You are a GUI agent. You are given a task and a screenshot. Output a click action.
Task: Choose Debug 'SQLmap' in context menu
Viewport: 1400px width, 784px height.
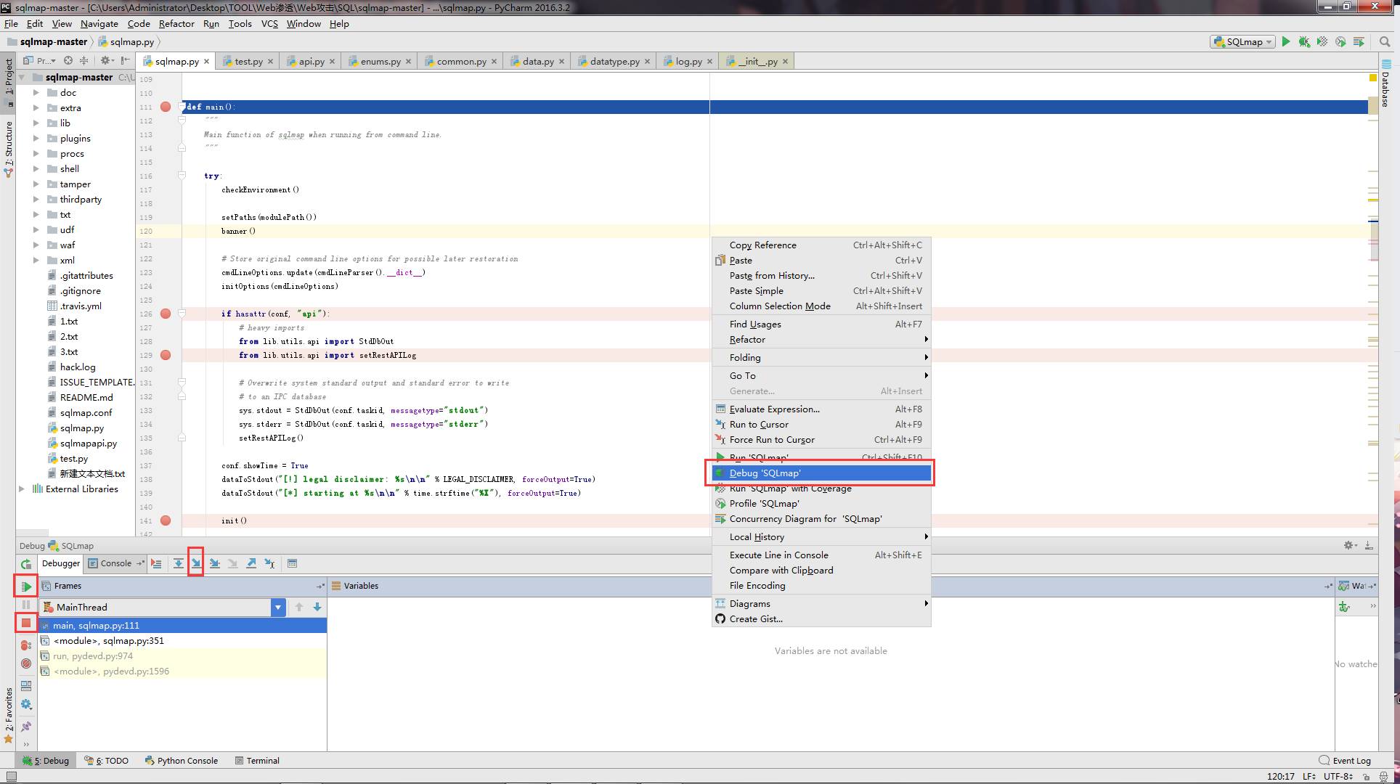822,473
